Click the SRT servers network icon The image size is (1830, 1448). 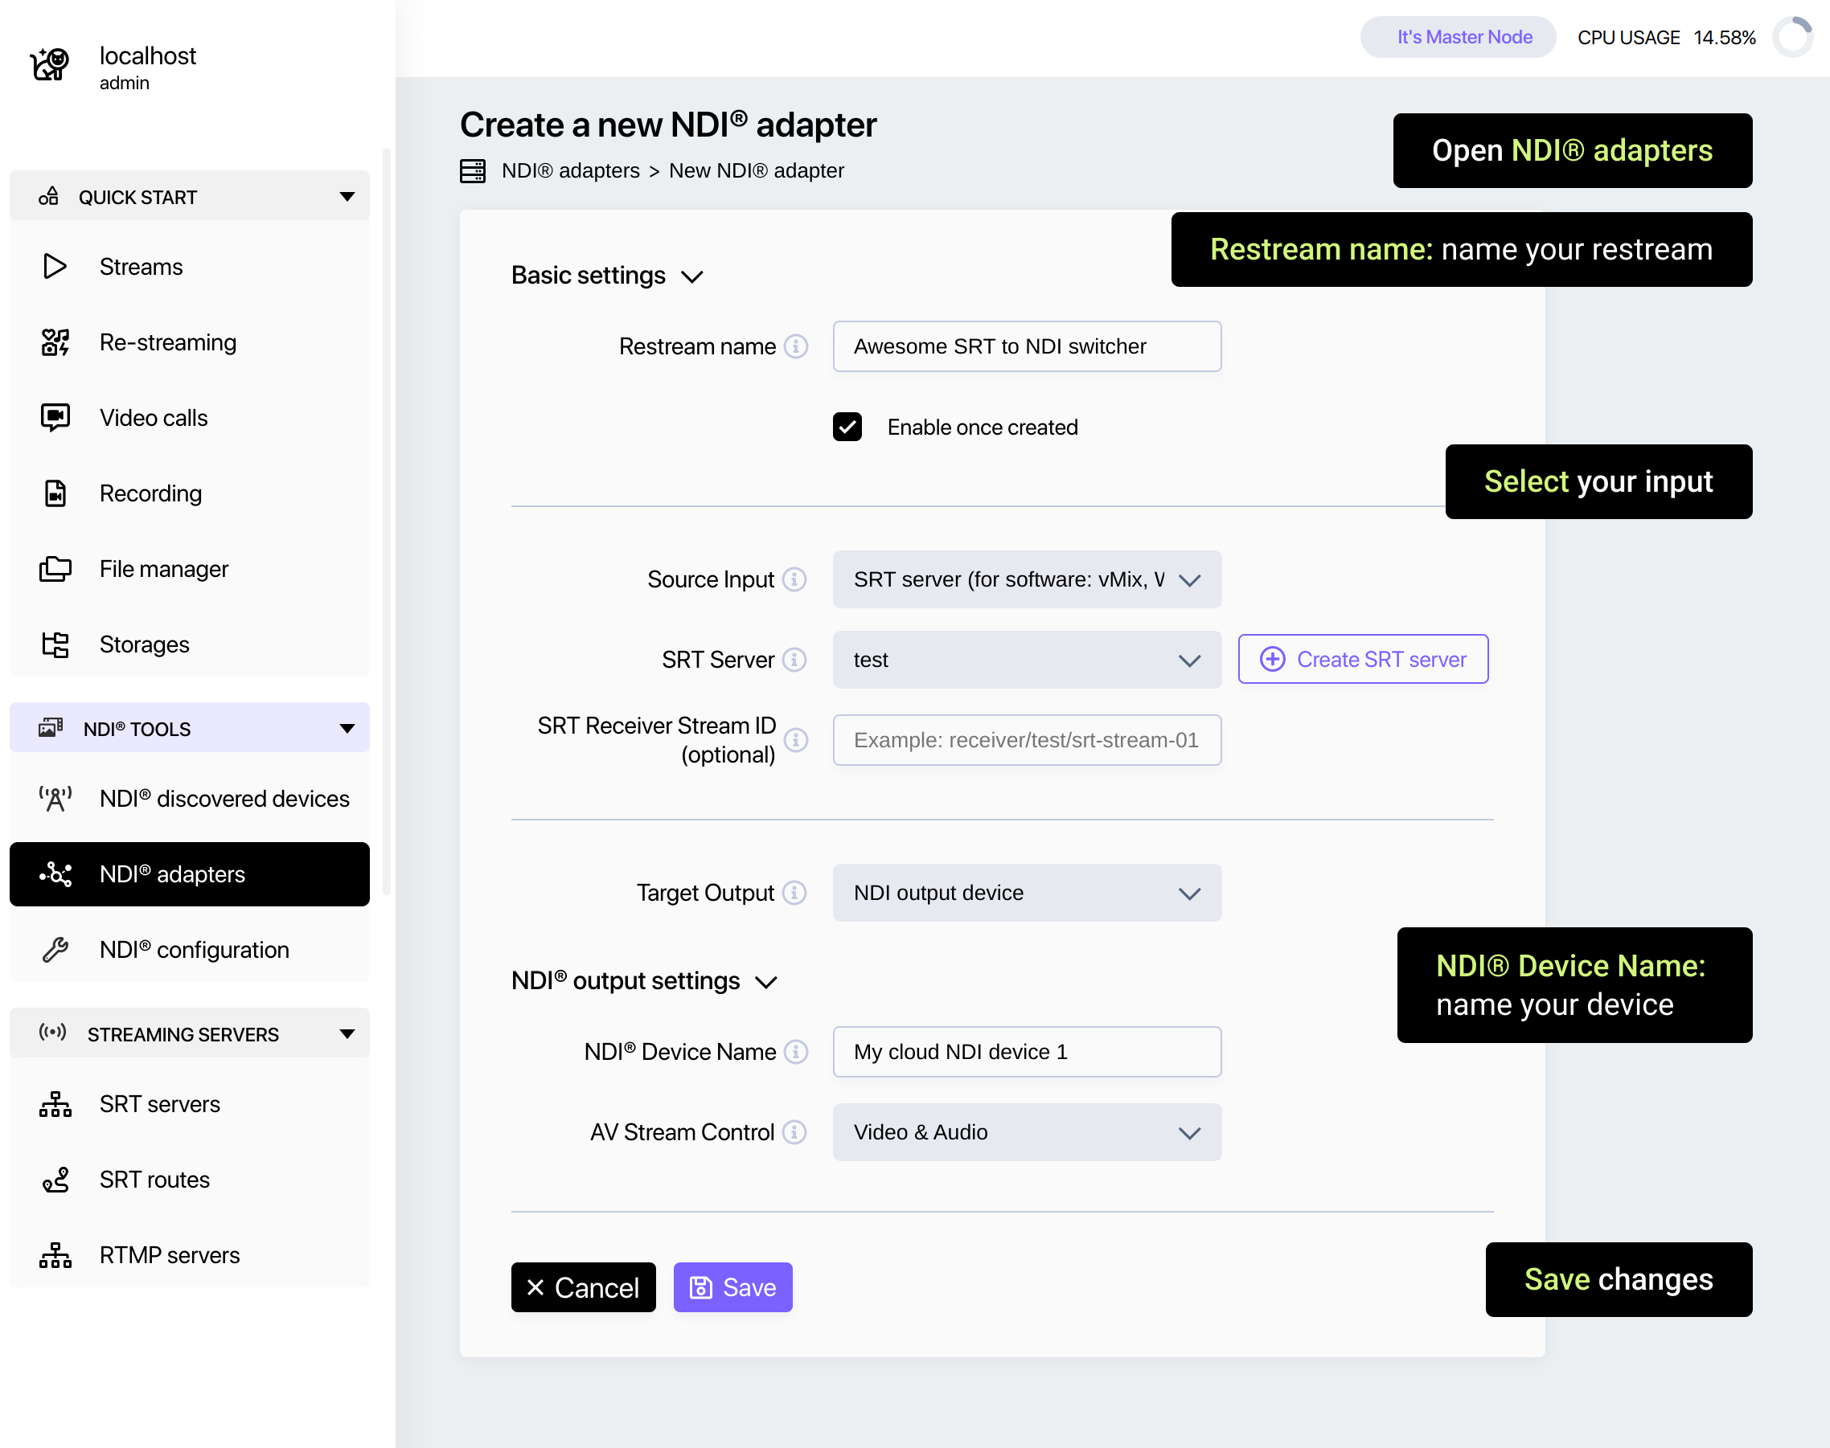click(55, 1104)
